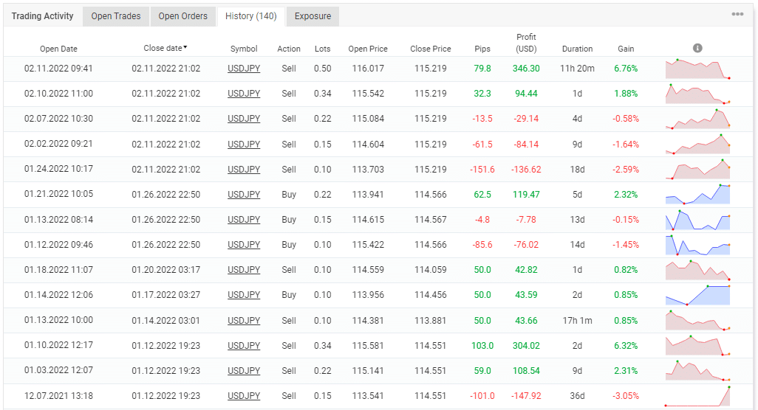Sort table by Action header
758x410 pixels.
coord(289,49)
